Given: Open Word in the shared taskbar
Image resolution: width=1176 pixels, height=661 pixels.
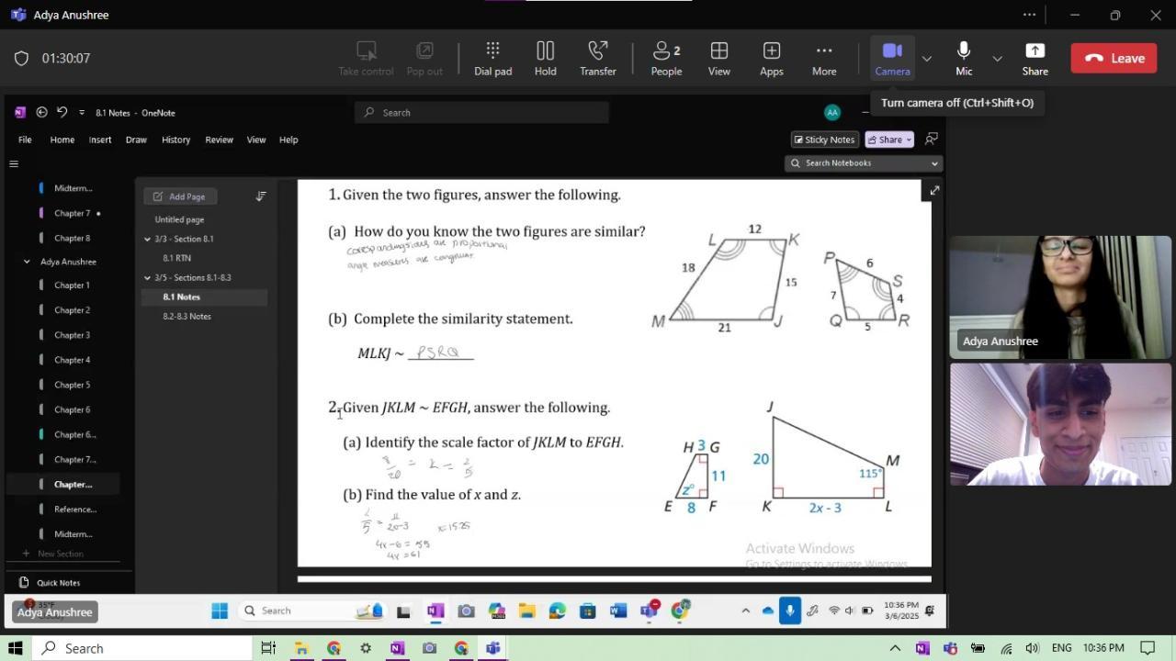Looking at the screenshot, I should (x=617, y=611).
